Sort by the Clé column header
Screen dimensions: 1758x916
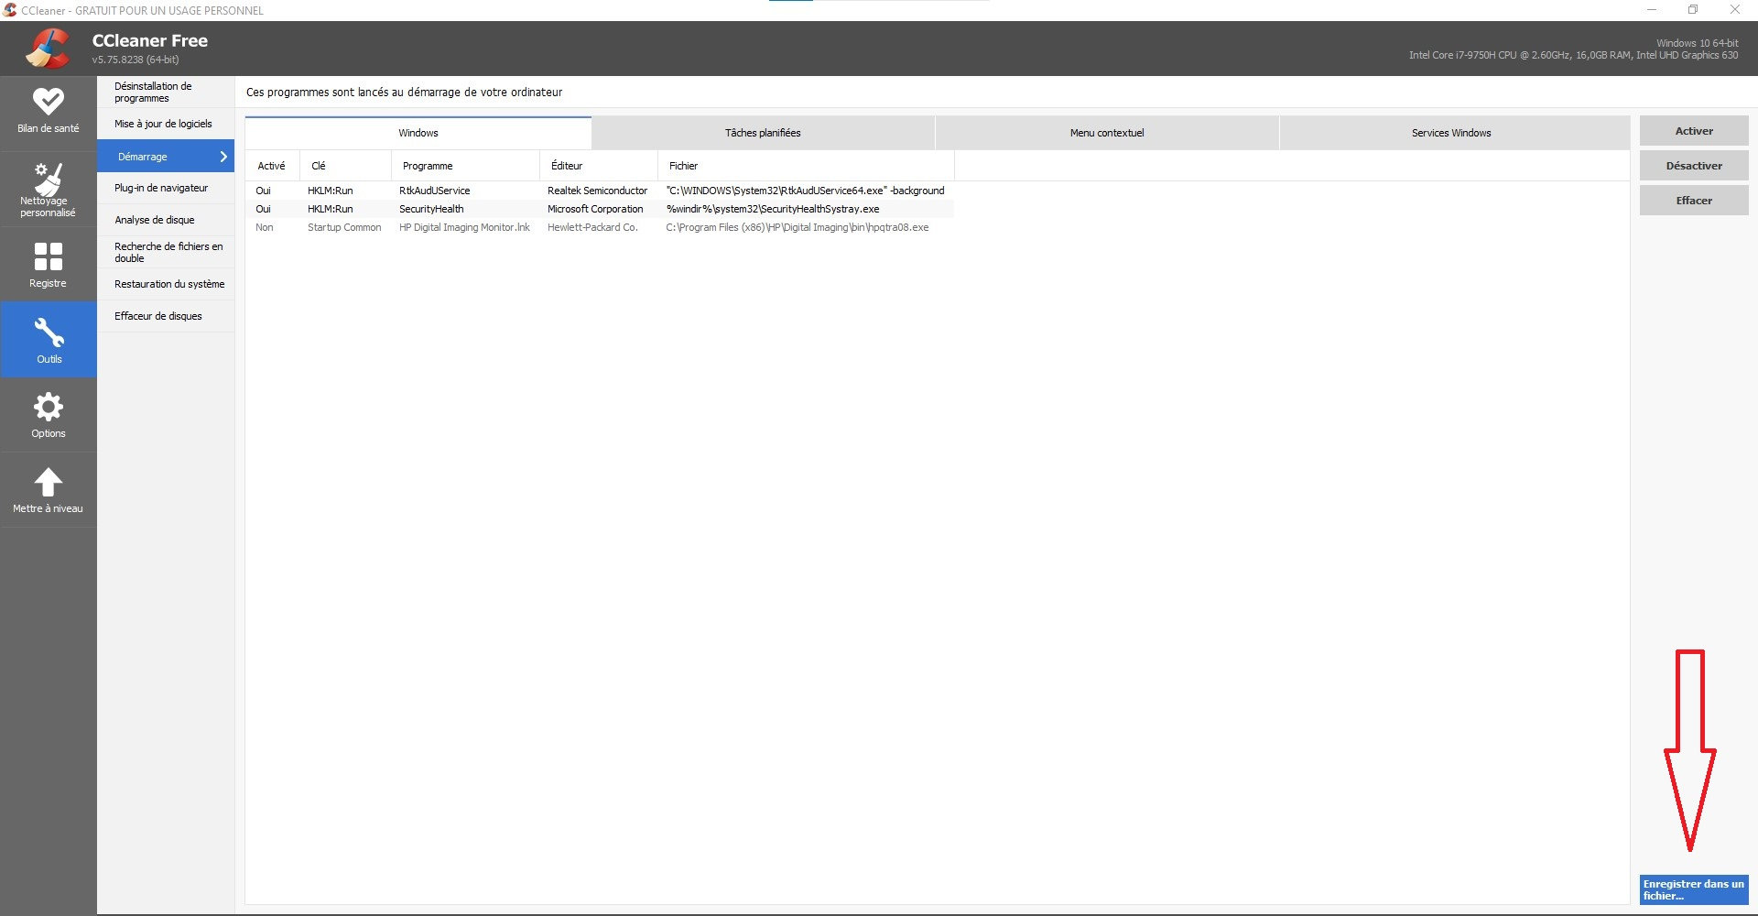coord(346,166)
